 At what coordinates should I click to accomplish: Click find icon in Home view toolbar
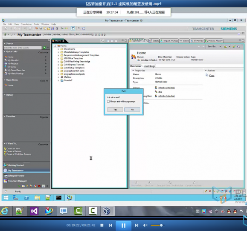click(x=102, y=41)
